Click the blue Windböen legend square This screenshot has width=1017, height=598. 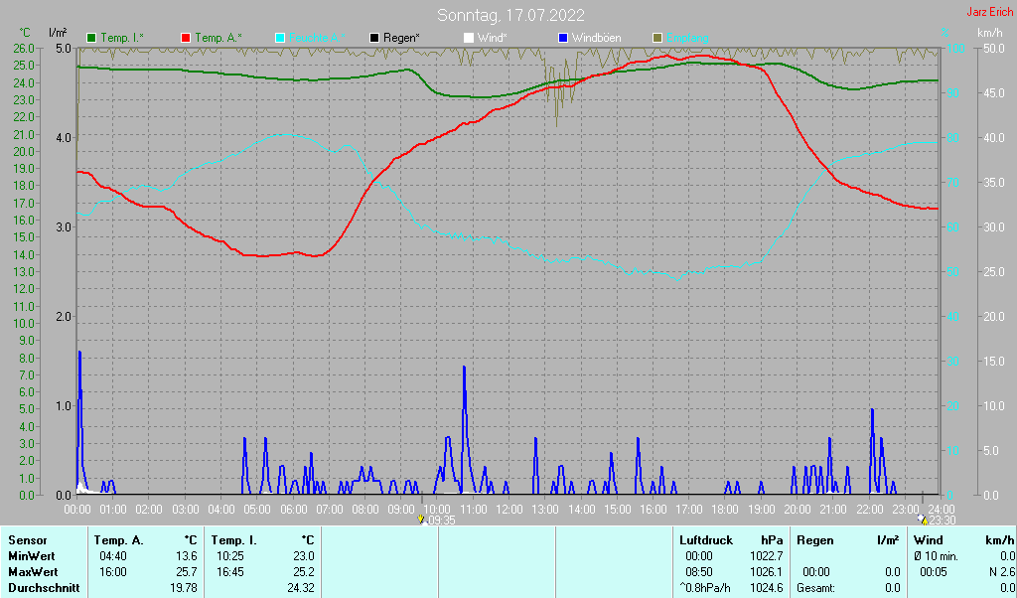[563, 39]
